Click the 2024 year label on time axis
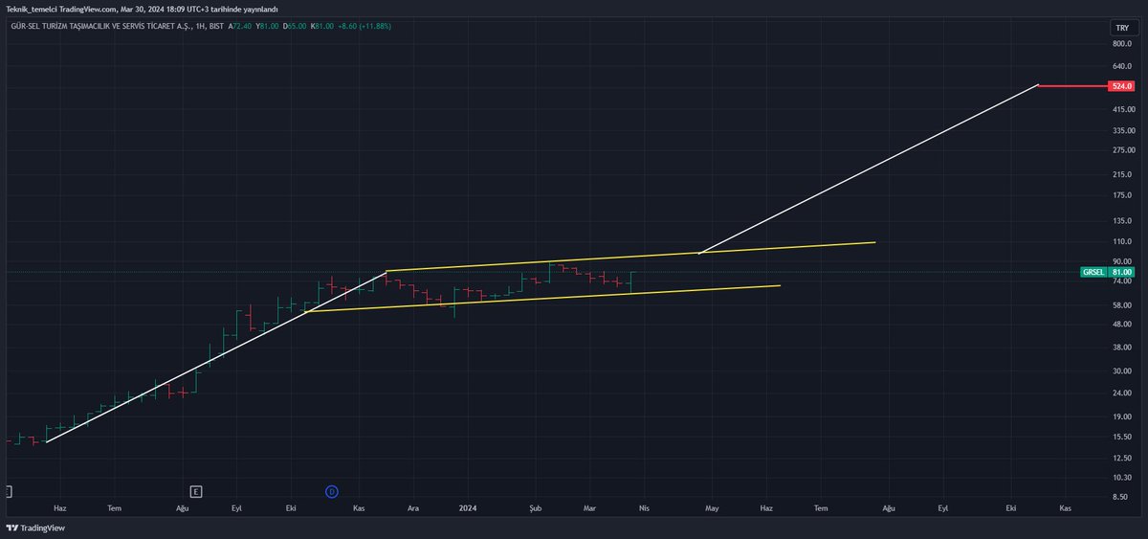This screenshot has width=1148, height=539. 468,508
